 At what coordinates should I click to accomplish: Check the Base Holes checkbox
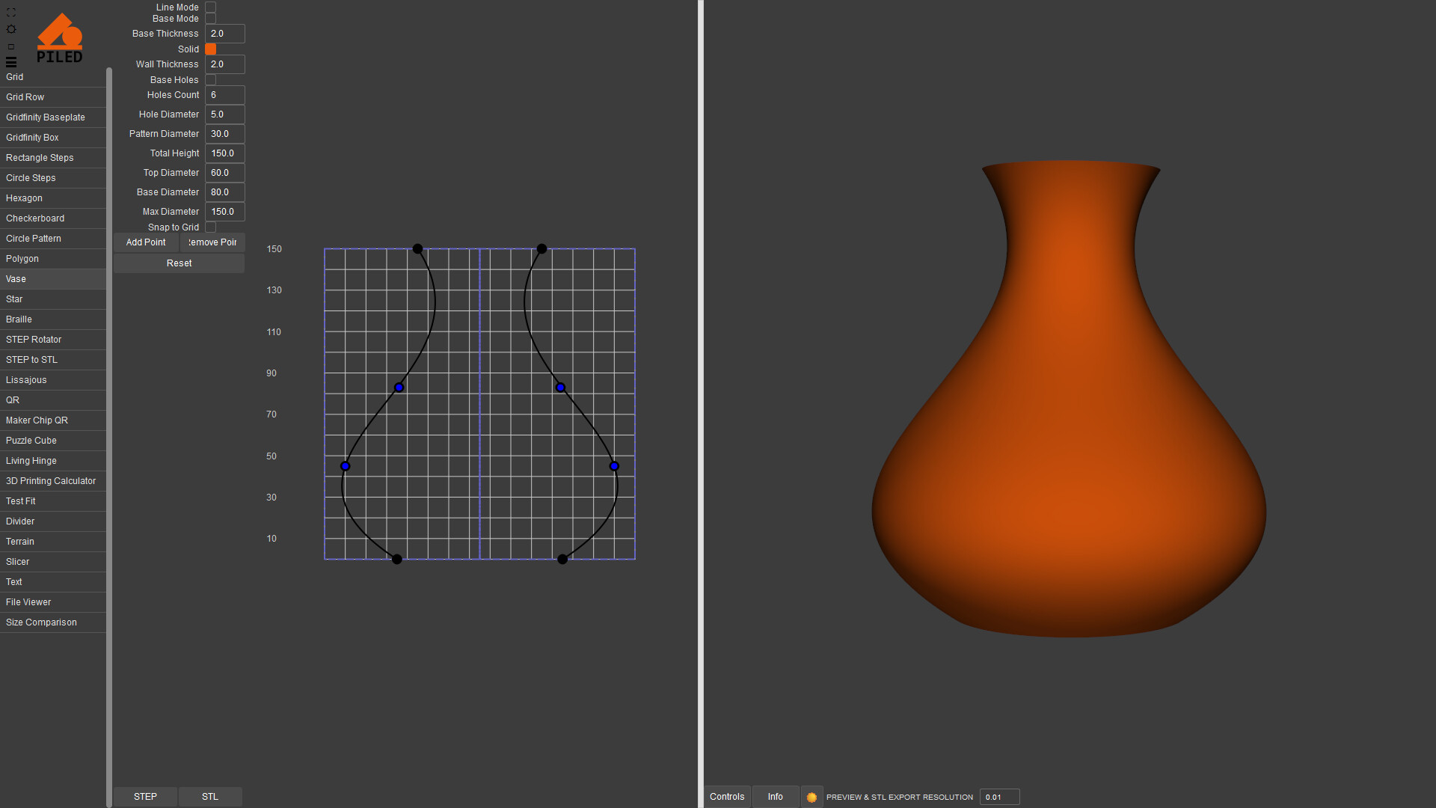point(211,80)
